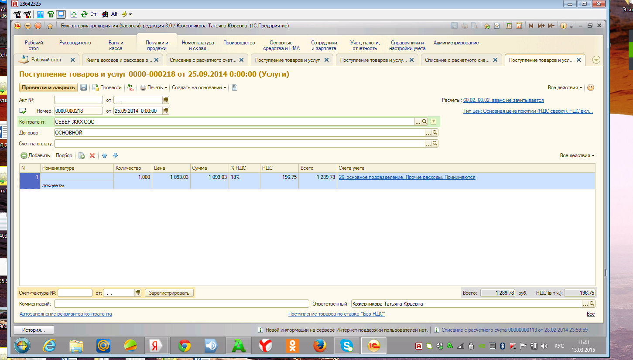Show Дт/Кт accounting entries for document
The image size is (633, 360).
click(130, 87)
